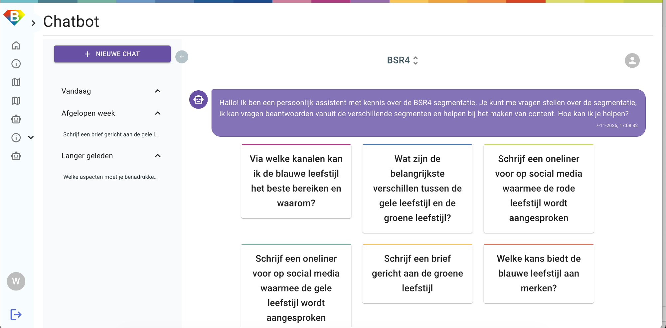Collapse the Afgelopen week section

pos(158,113)
